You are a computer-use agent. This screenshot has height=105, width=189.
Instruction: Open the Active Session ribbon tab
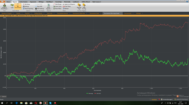point(23,2)
